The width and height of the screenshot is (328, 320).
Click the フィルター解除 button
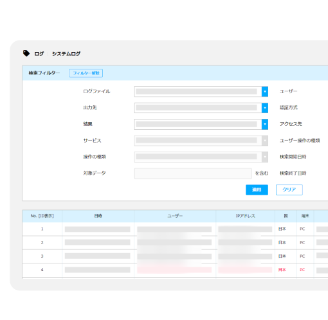[86, 73]
